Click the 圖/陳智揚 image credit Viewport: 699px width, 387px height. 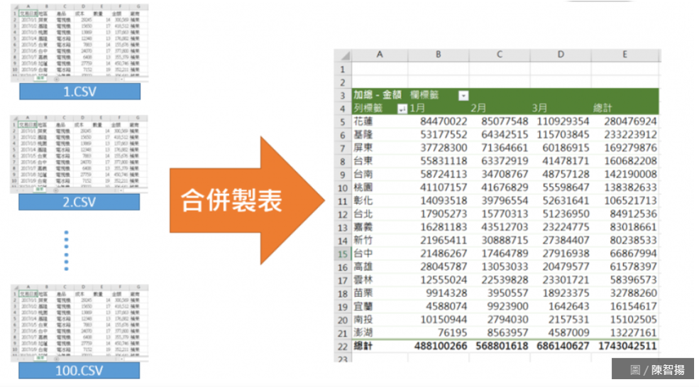coord(653,369)
